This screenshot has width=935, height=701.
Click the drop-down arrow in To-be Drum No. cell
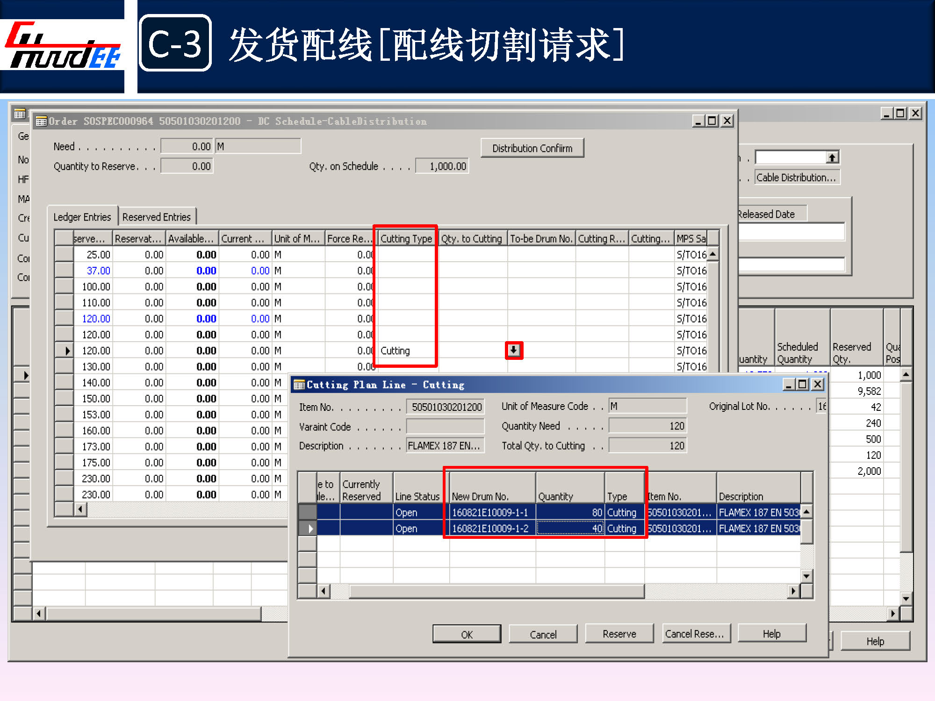click(514, 350)
